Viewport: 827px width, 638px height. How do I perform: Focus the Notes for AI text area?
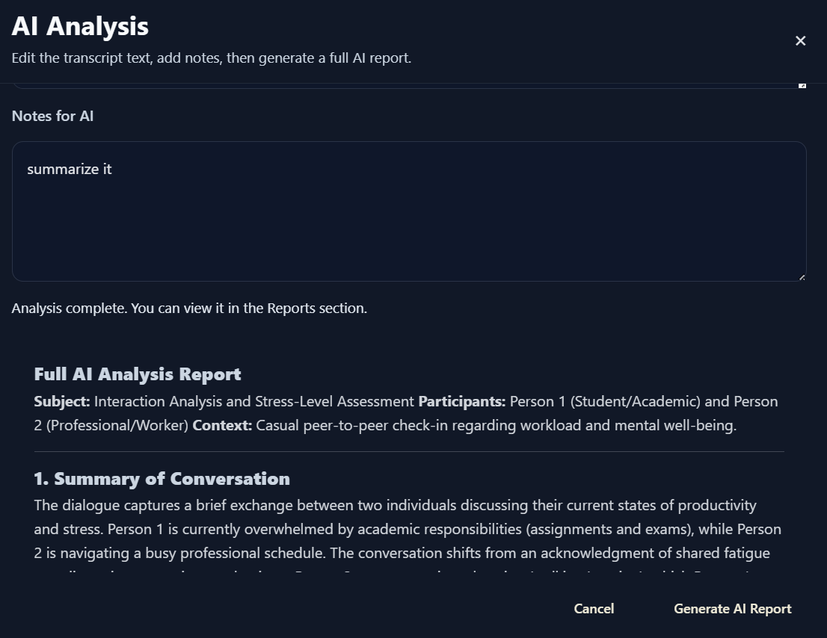click(409, 211)
